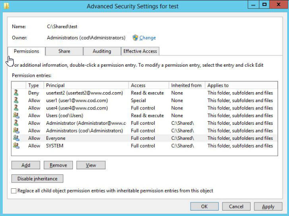The width and height of the screenshot is (289, 216).
Task: Select the usertest2 (usertest2@www.cod.com) principal
Action: coord(84,93)
